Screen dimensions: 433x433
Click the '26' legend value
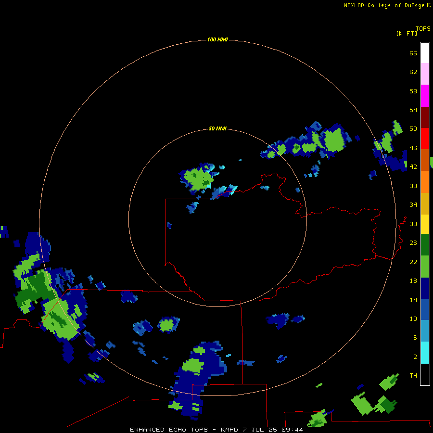(413, 243)
